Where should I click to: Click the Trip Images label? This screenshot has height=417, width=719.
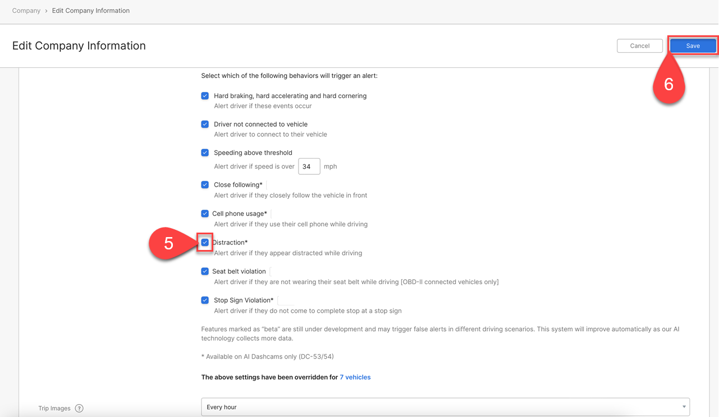(54, 408)
